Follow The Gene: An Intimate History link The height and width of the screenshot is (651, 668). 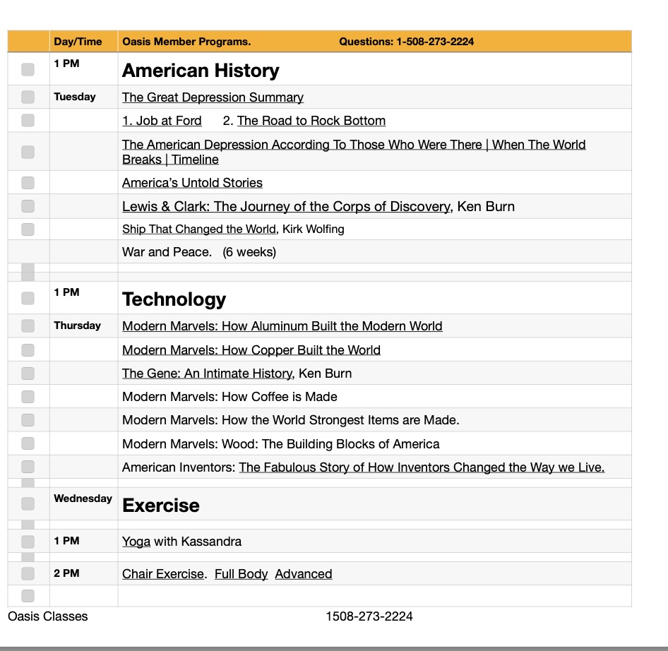207,374
